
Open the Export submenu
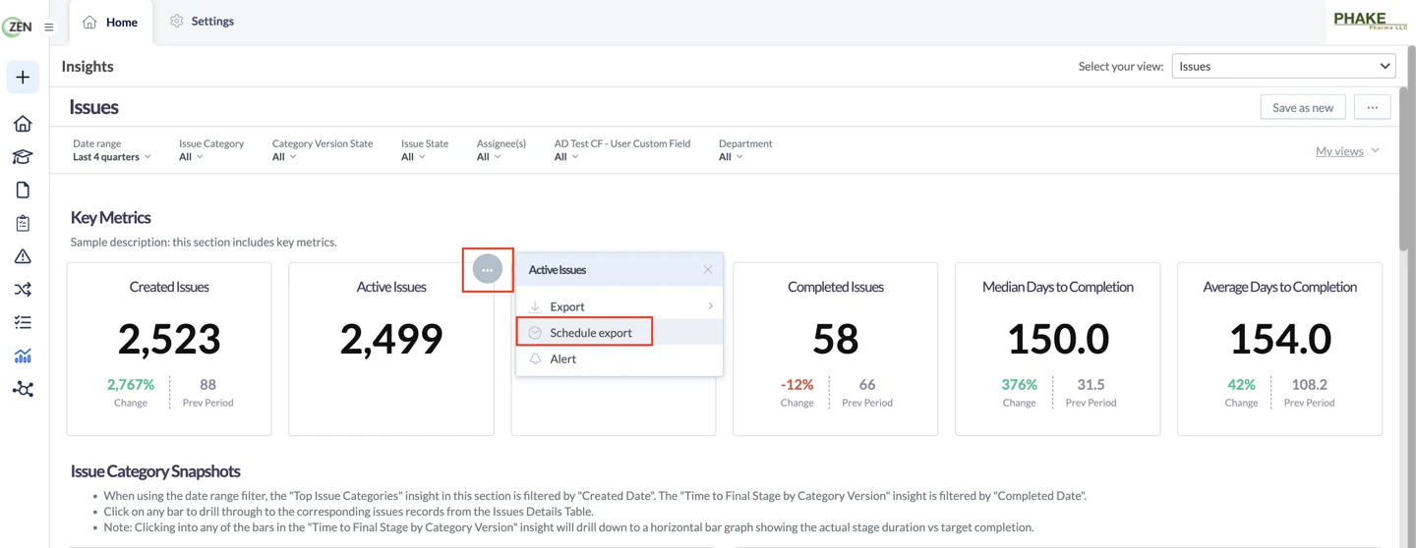pos(619,306)
